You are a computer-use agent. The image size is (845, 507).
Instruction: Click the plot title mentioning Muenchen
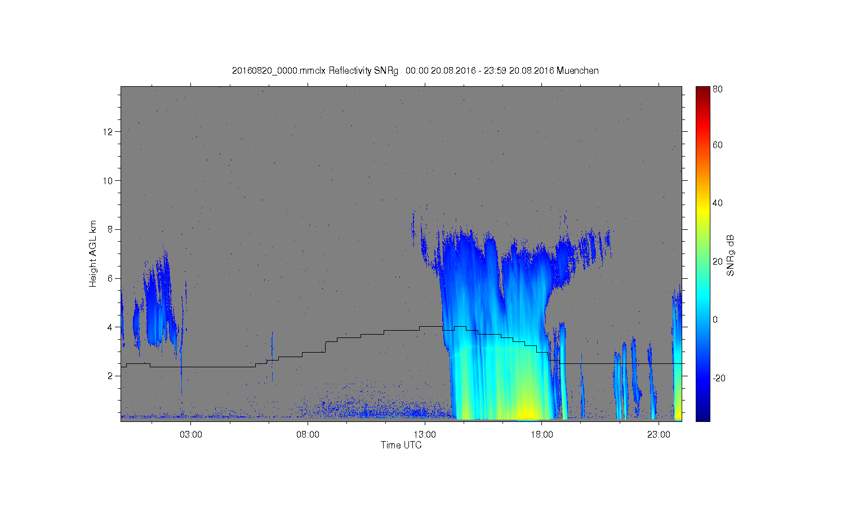[x=415, y=70]
